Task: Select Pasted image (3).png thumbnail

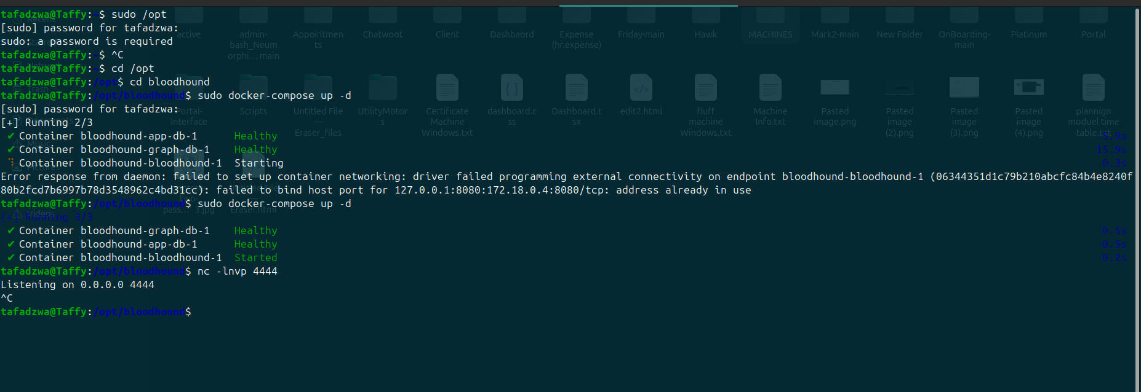Action: click(964, 87)
